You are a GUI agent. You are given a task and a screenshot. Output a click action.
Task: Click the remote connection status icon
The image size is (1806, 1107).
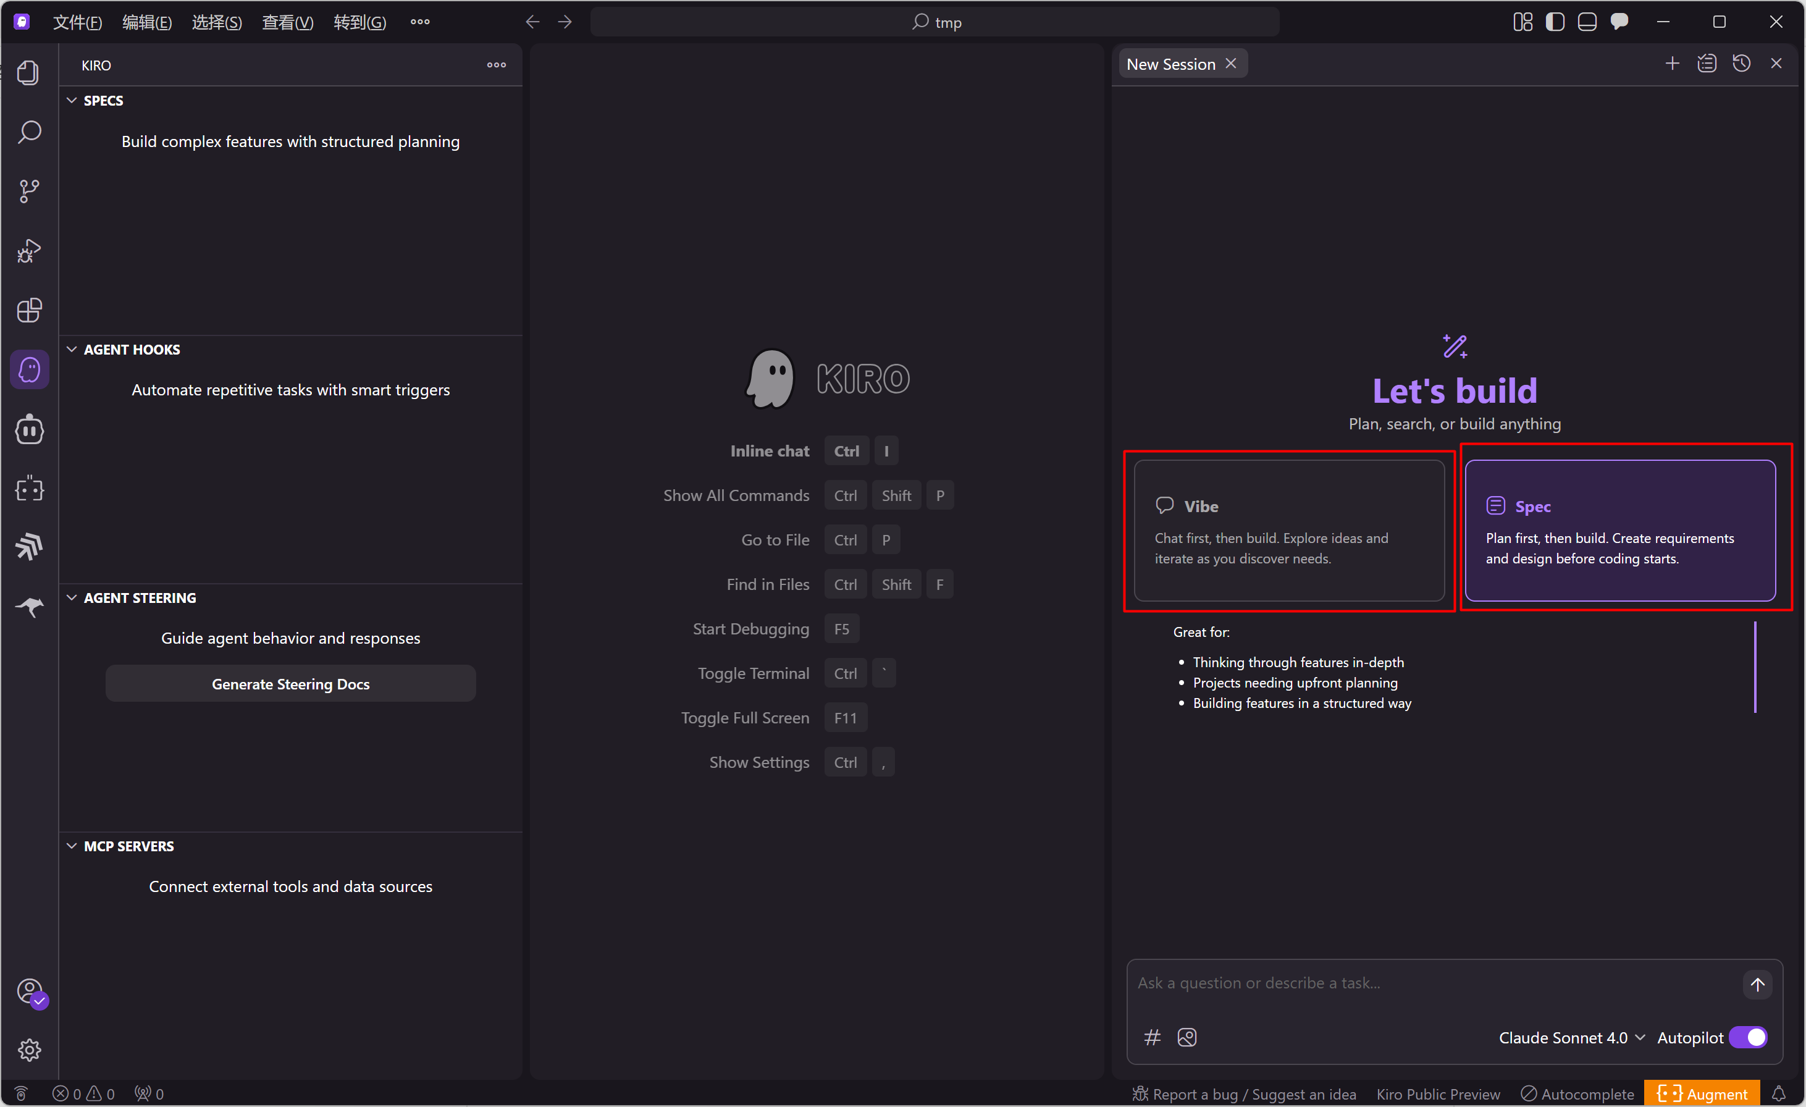point(21,1094)
